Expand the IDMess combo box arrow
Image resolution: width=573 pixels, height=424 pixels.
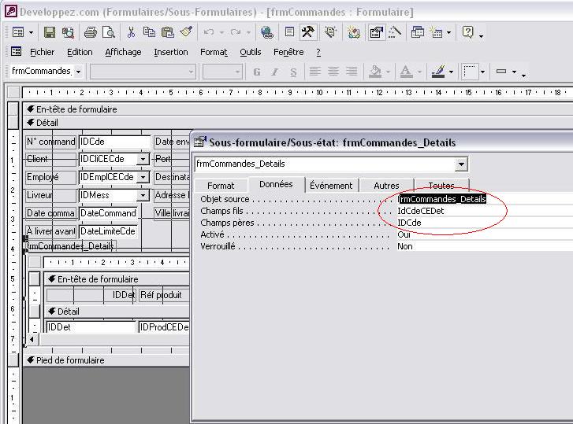click(x=143, y=195)
